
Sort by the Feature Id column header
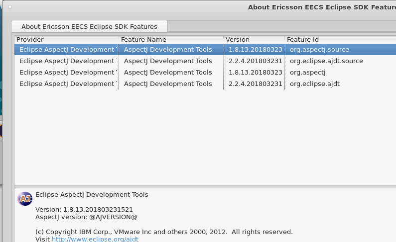[340, 40]
